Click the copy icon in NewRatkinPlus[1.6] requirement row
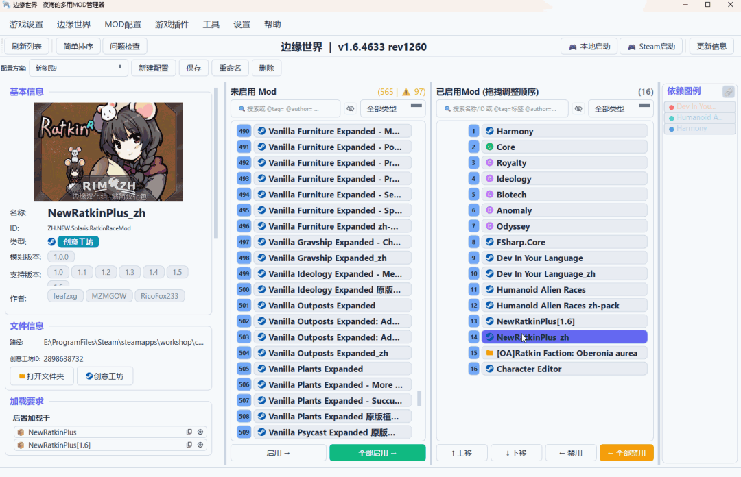This screenshot has width=741, height=477. click(189, 445)
